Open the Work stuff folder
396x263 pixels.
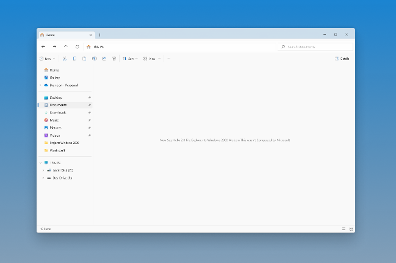tap(65, 151)
